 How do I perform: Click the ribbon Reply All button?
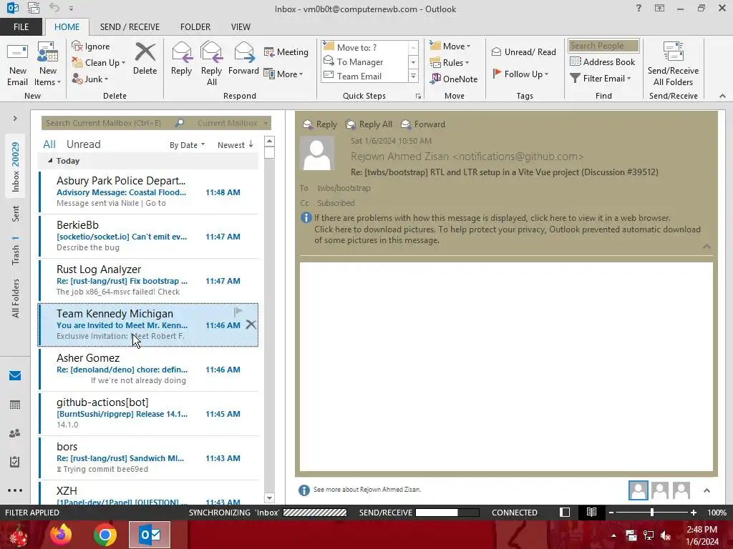coord(211,64)
